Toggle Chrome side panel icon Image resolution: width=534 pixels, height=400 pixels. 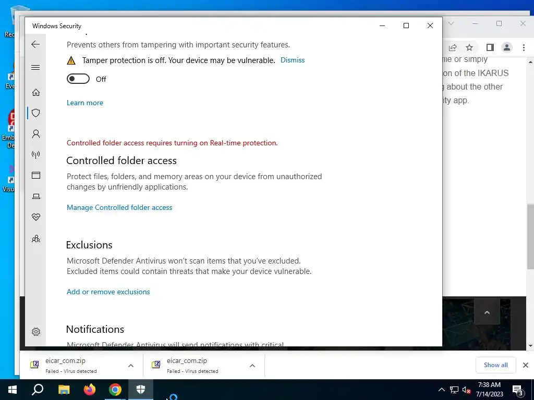click(x=490, y=47)
